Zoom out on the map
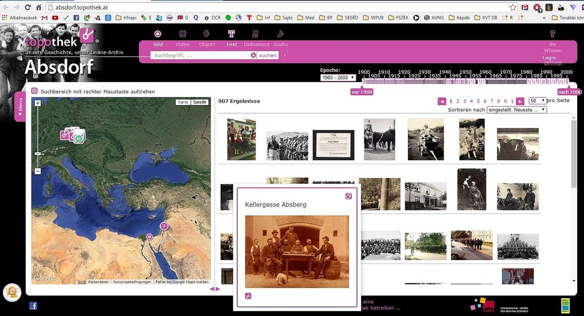The width and height of the screenshot is (584, 316). (x=38, y=171)
